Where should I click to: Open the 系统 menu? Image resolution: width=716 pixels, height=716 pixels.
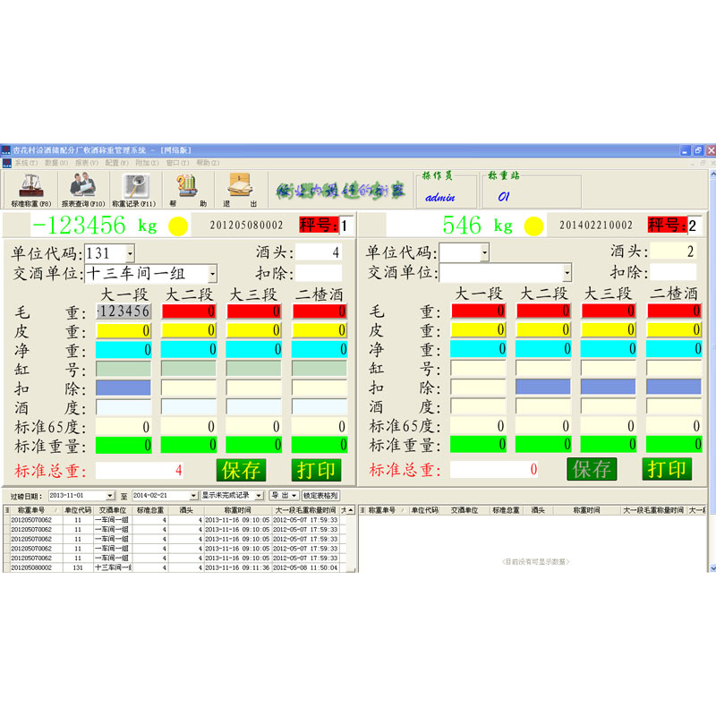pyautogui.click(x=26, y=163)
